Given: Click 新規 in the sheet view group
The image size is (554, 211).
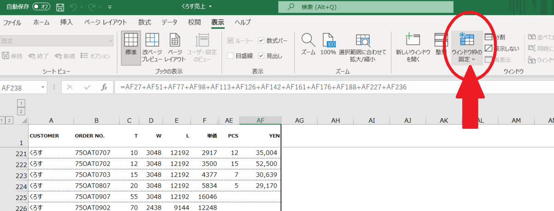Looking at the screenshot, I should pyautogui.click(x=65, y=56).
